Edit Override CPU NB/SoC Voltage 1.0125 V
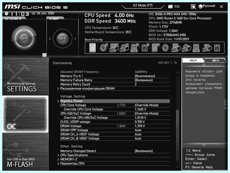This screenshot has width=230, height=173. click(x=140, y=118)
